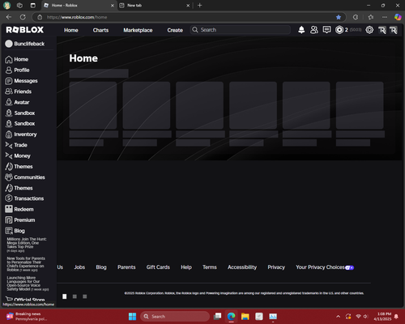This screenshot has width=405, height=324.
Task: Click the taskbar clock showing 1:08 PM
Action: click(382, 316)
